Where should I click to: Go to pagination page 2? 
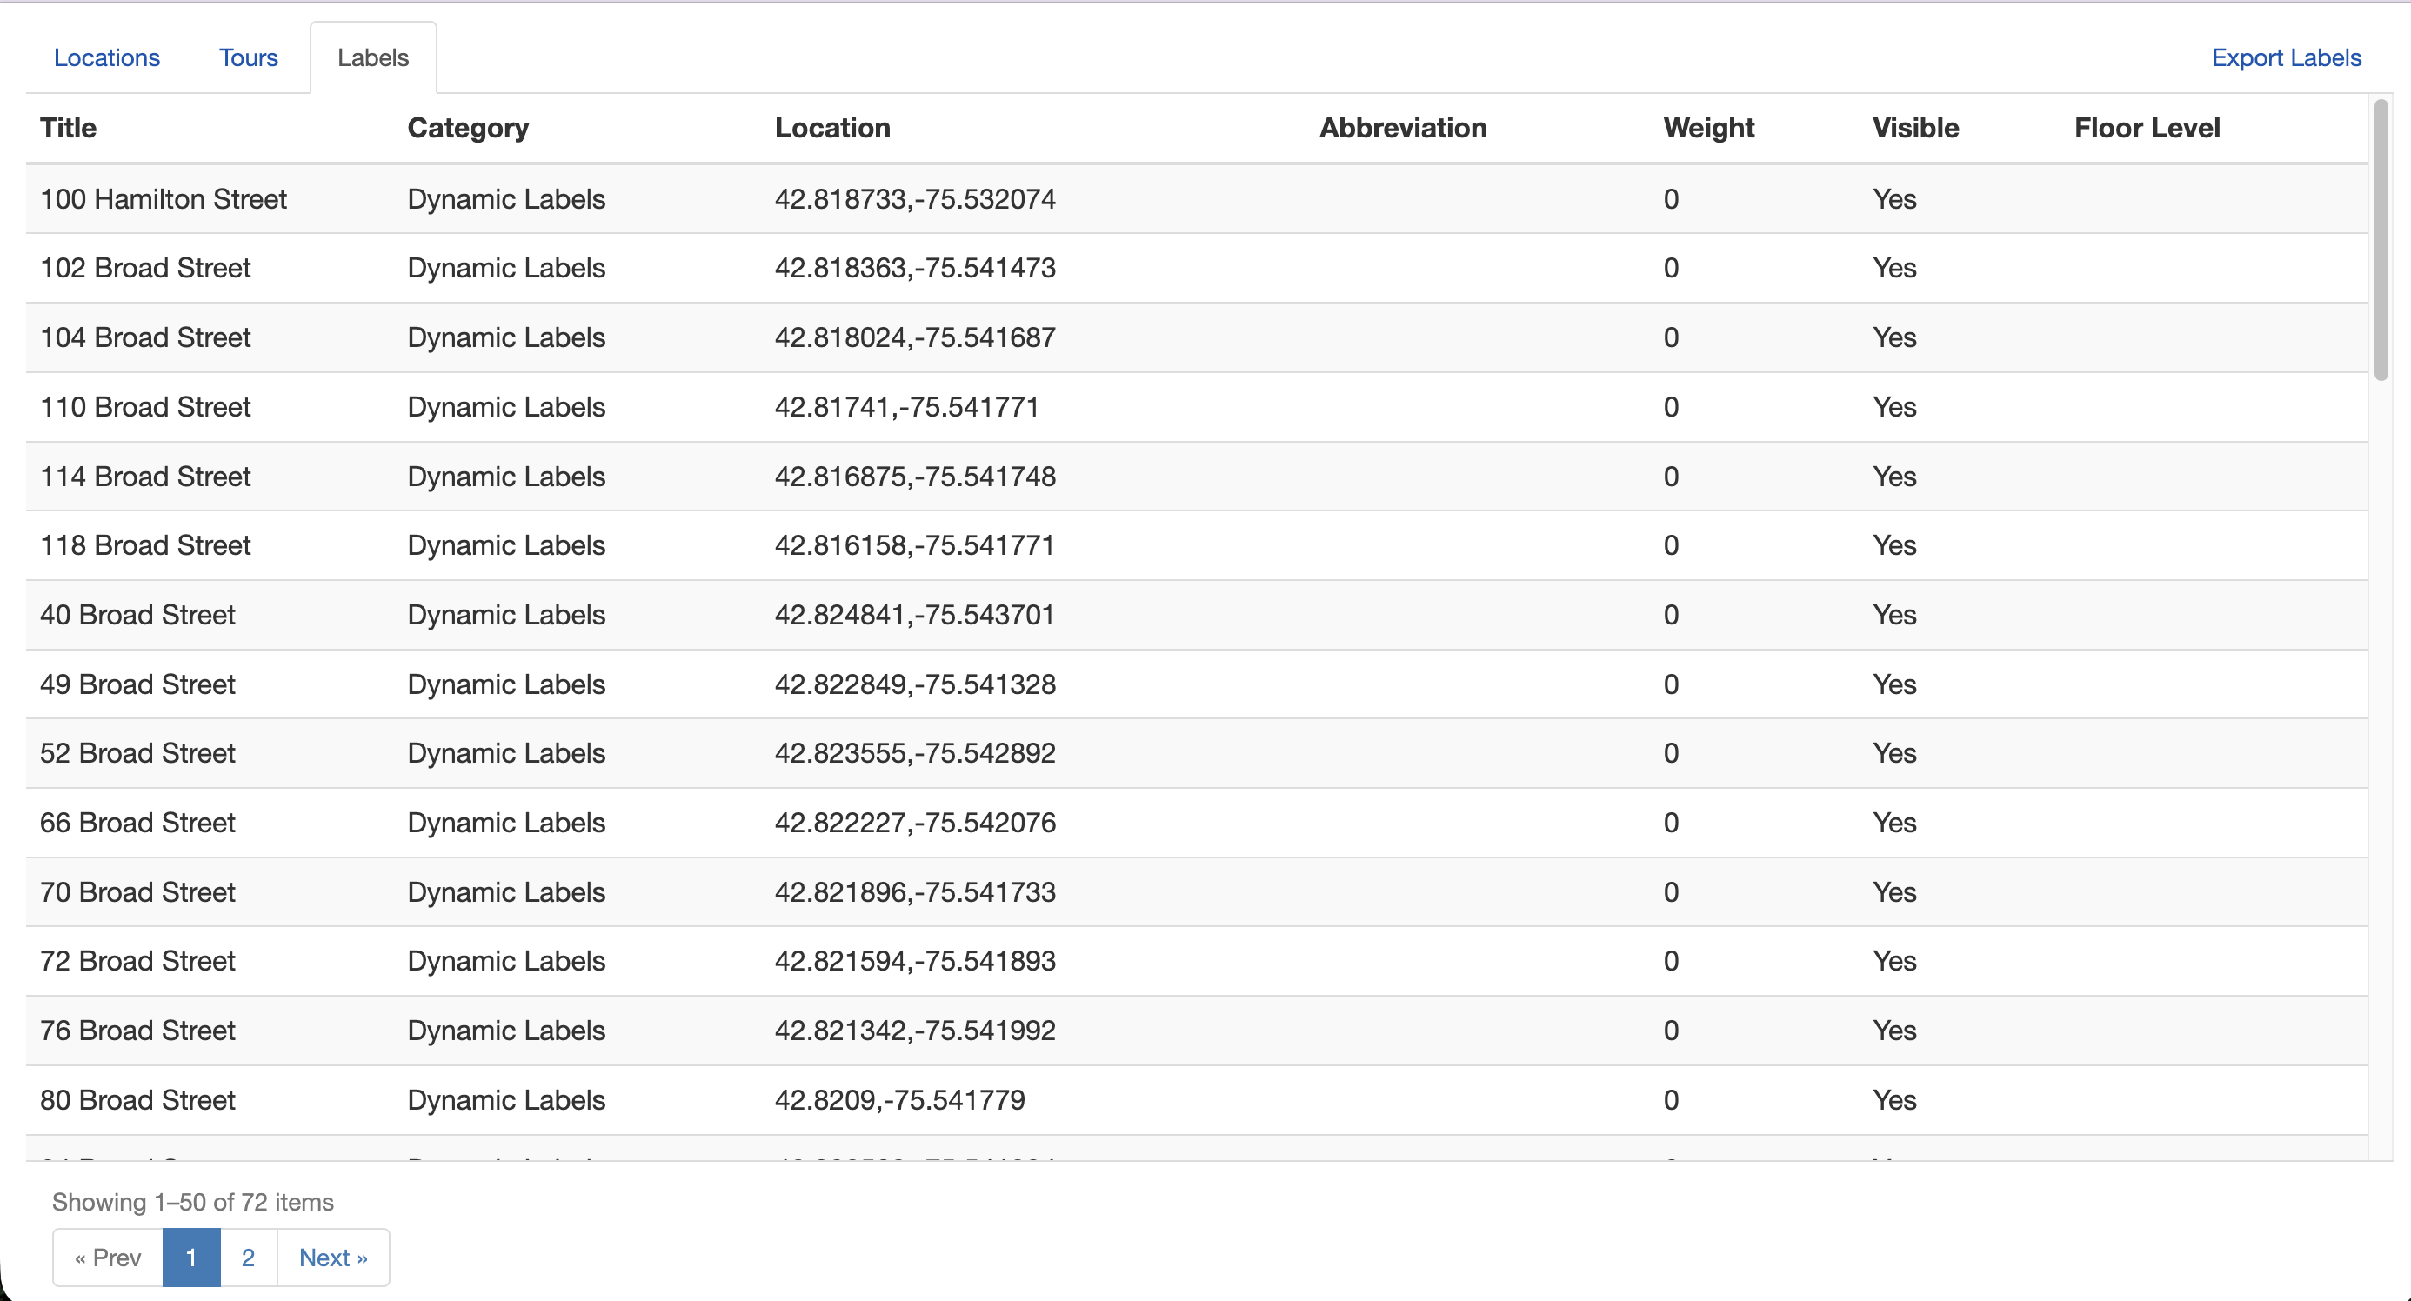pos(248,1257)
